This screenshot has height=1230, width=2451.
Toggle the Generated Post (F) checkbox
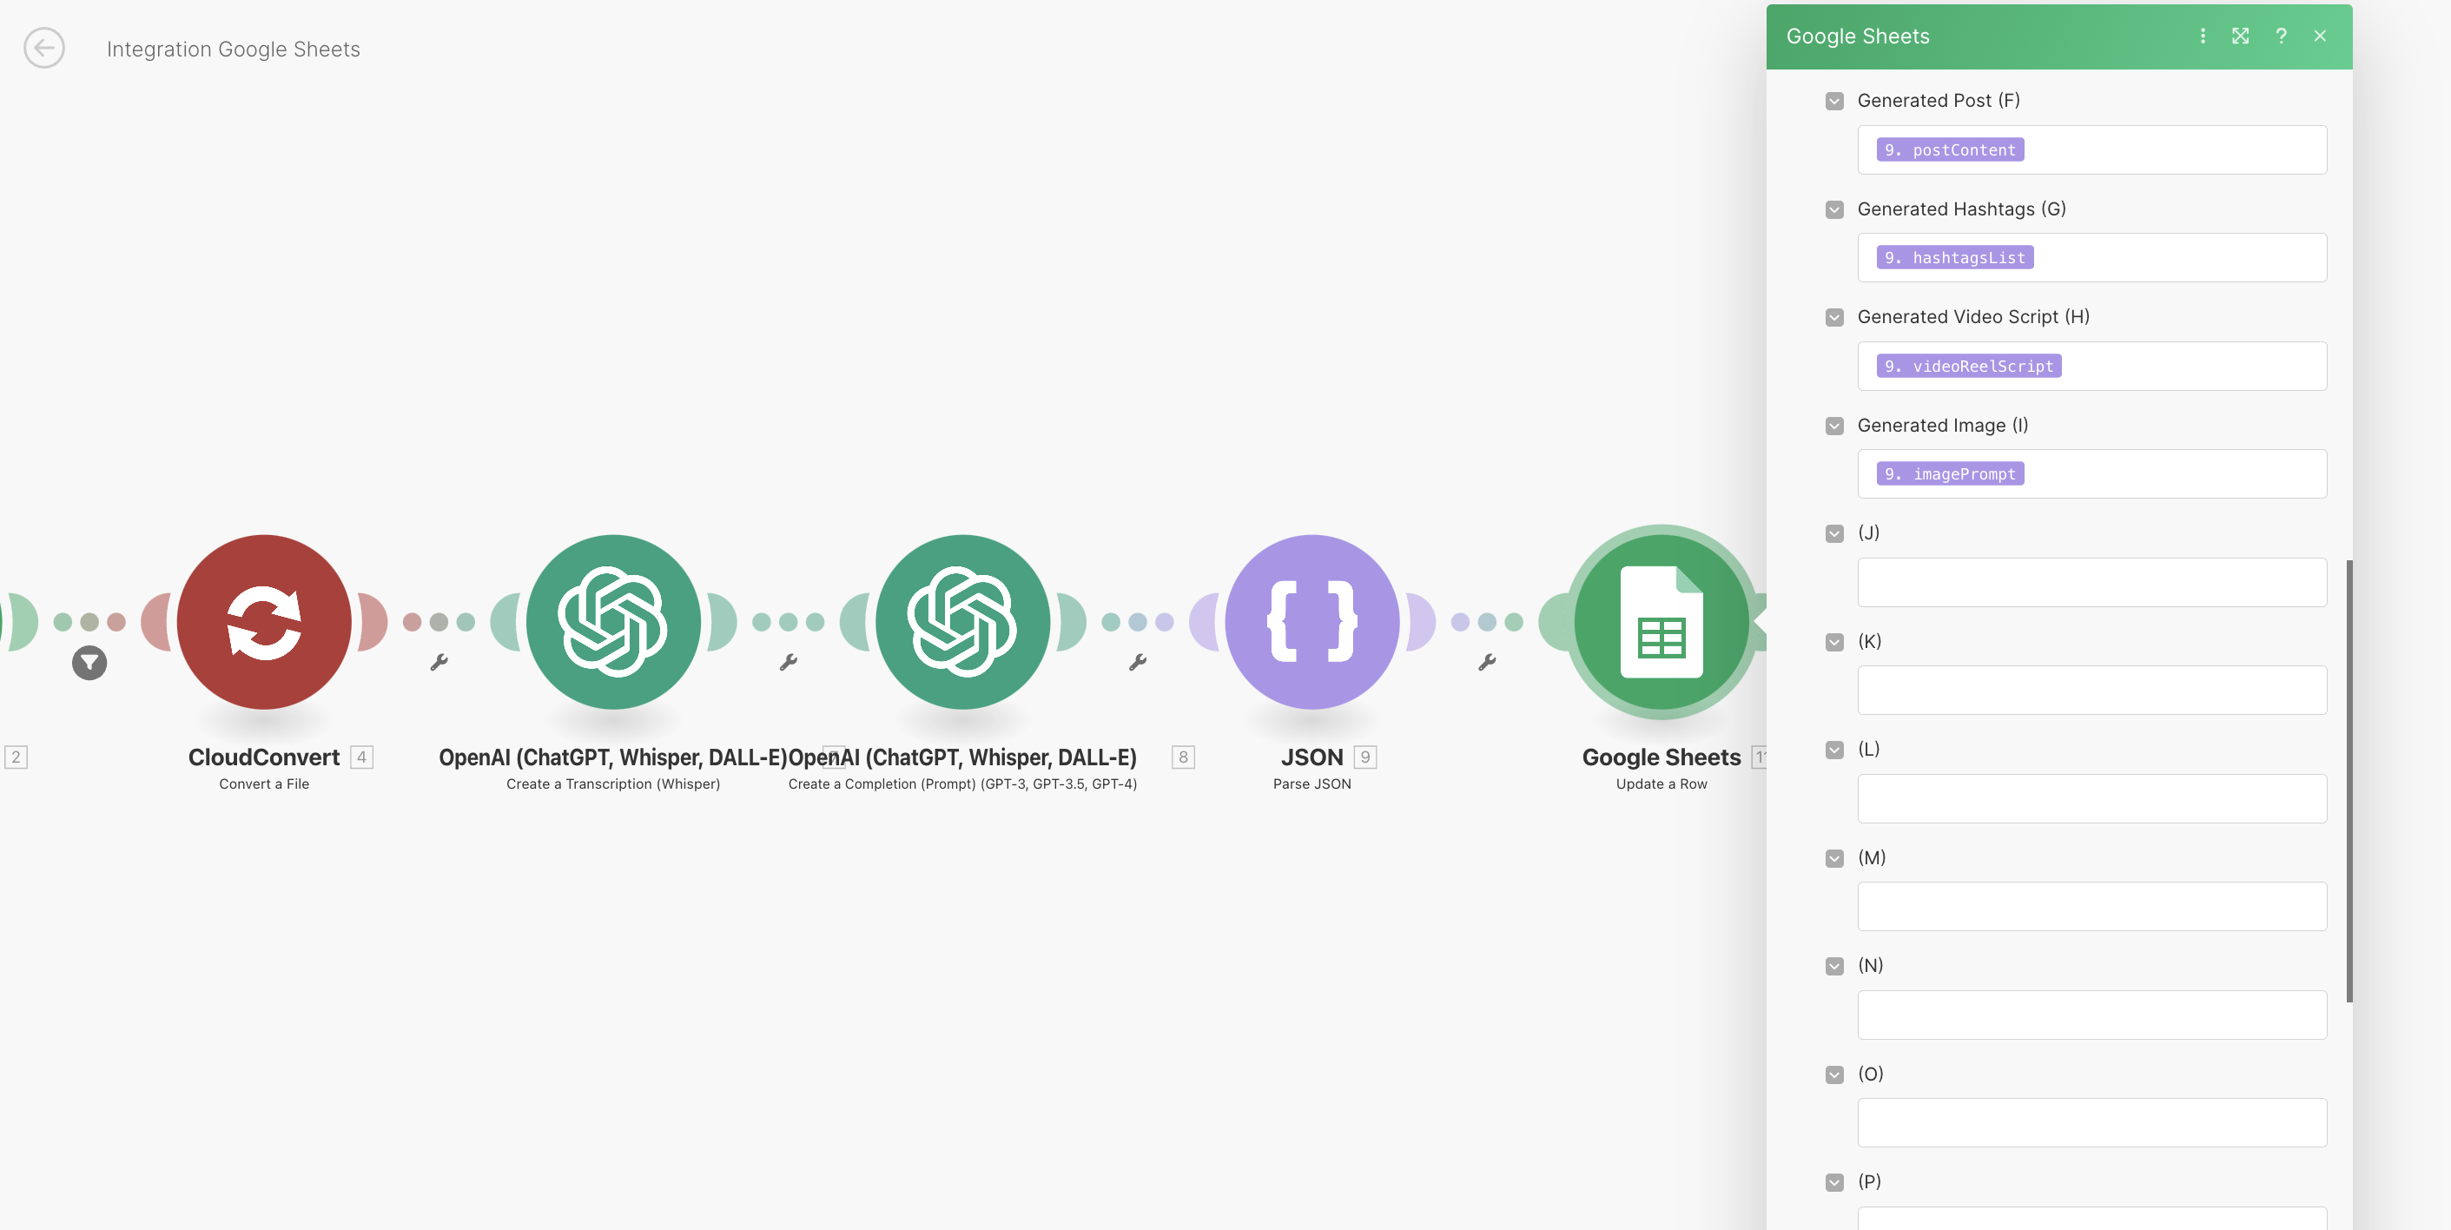[1834, 101]
